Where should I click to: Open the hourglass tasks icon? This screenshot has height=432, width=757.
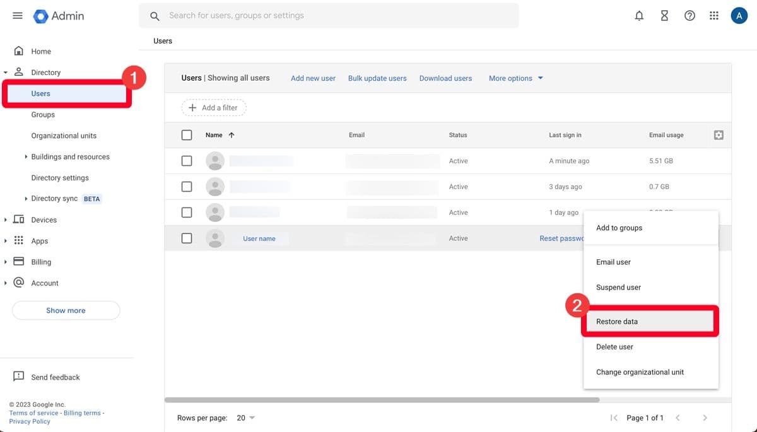[664, 16]
